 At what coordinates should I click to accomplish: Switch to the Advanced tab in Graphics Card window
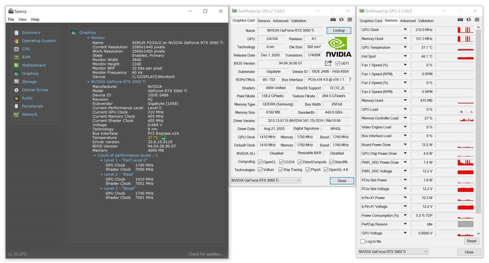click(280, 21)
